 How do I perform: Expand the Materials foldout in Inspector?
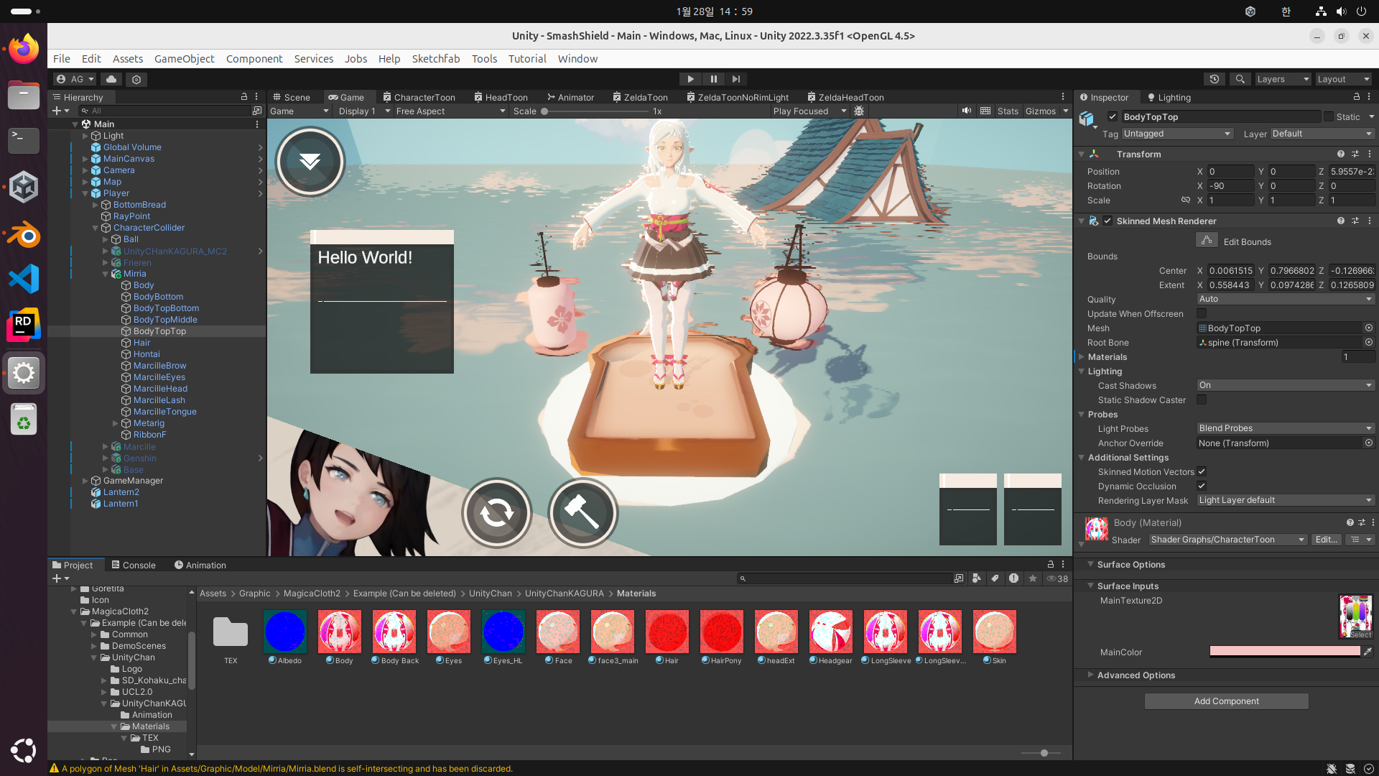[x=1082, y=356]
